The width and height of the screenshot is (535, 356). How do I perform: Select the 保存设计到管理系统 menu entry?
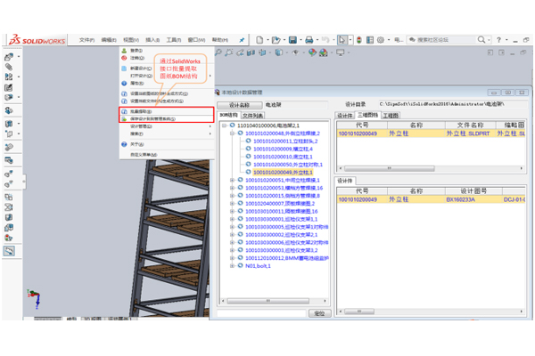click(167, 119)
